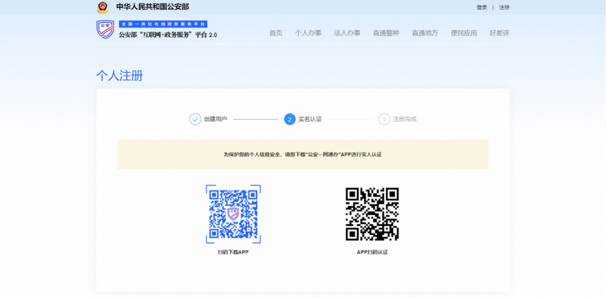607x299 pixels.
Task: Click the completed 创建用户 checkmark icon
Action: 195,119
